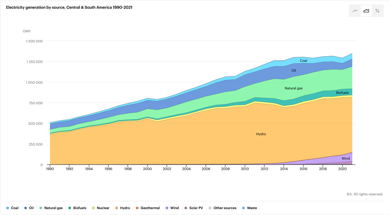
Task: Click the chart title text
Action: tap(69, 7)
